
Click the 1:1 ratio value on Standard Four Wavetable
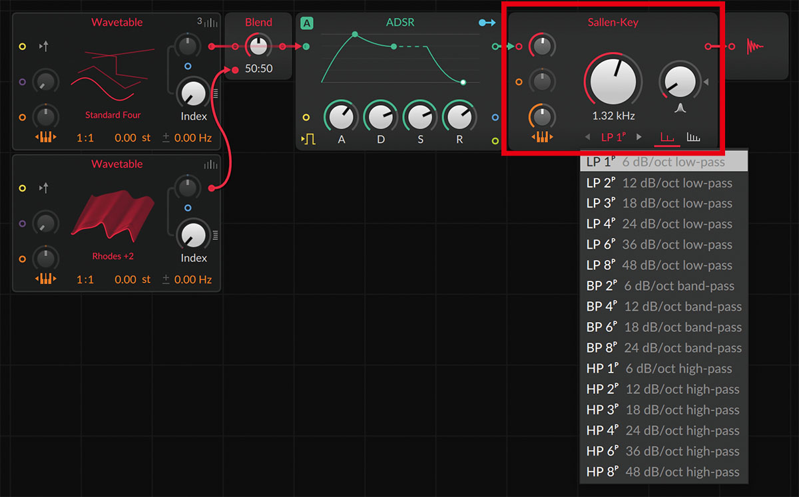point(85,138)
